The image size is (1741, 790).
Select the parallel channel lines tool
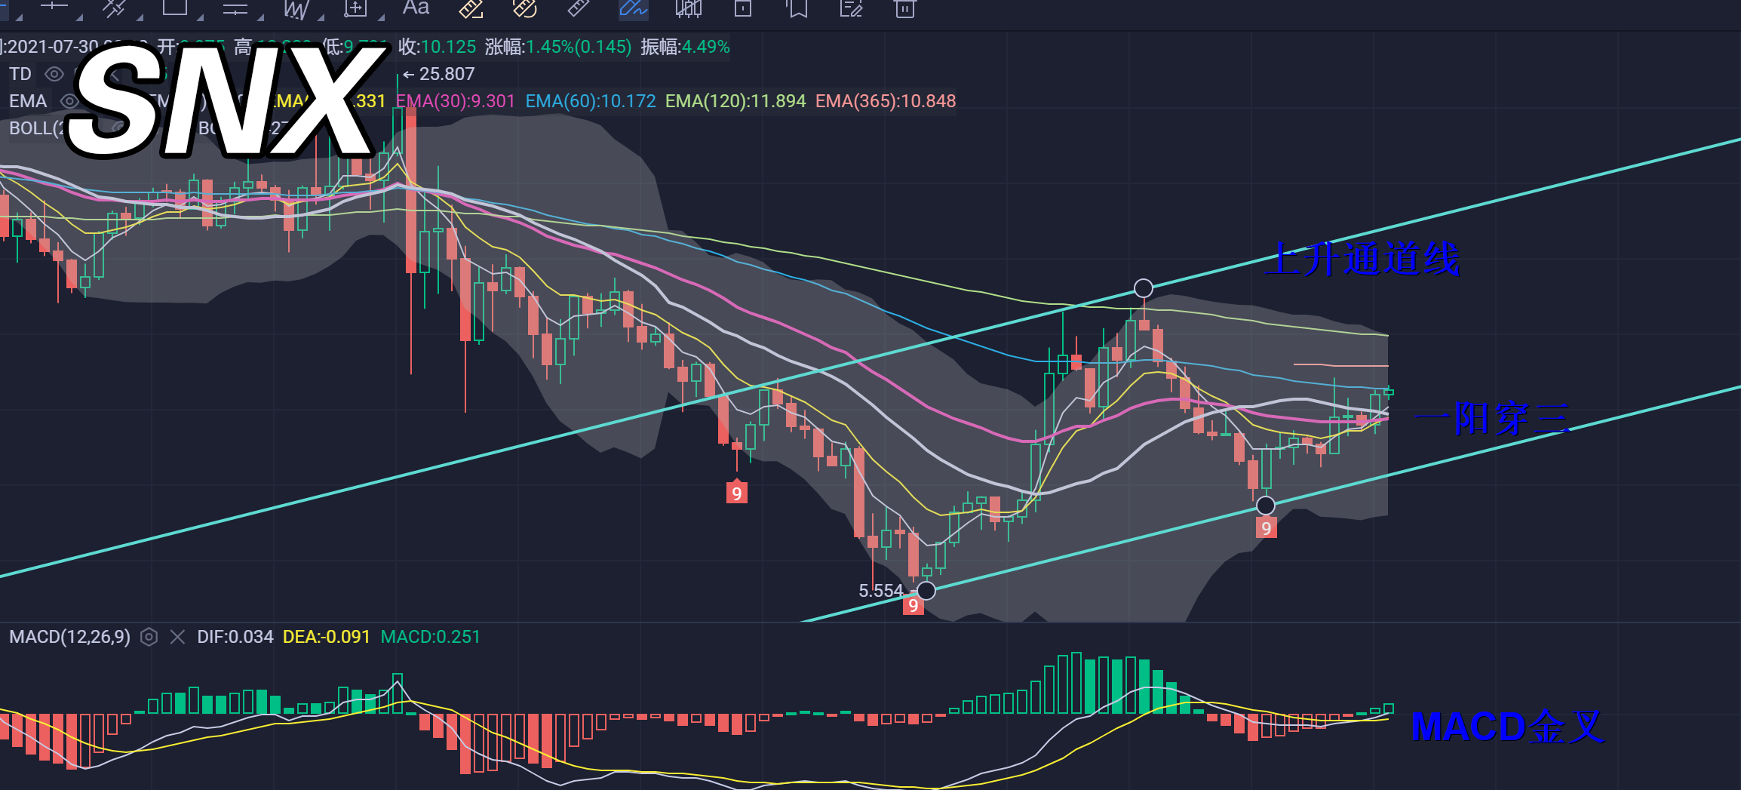(235, 8)
